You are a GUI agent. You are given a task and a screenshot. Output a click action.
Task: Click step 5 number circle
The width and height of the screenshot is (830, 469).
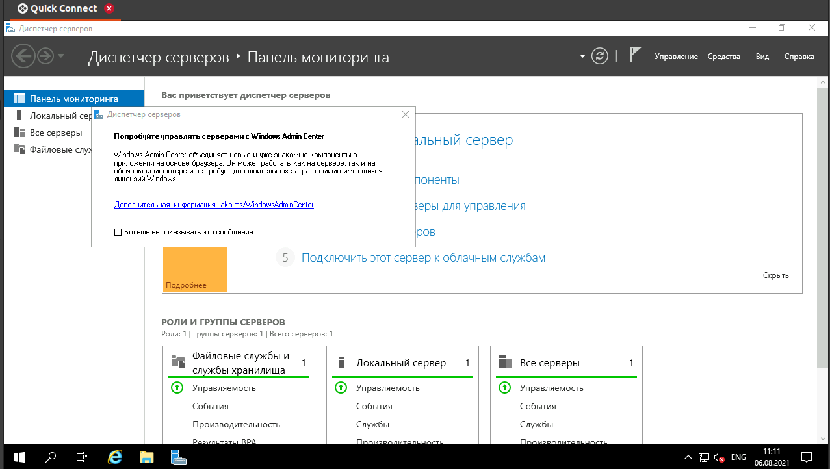click(x=285, y=258)
